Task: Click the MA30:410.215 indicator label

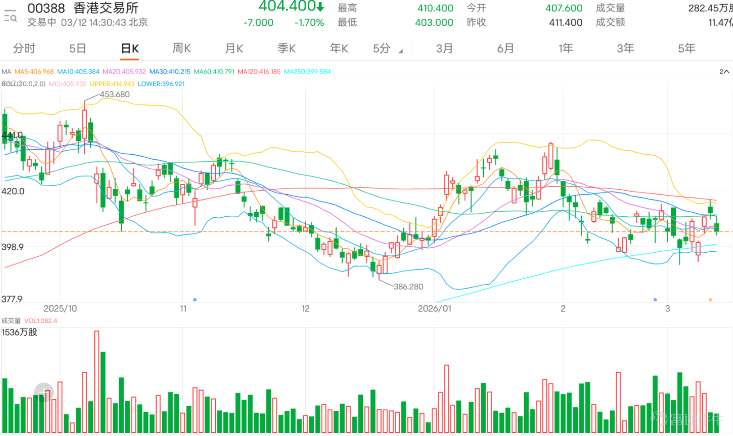Action: [170, 72]
